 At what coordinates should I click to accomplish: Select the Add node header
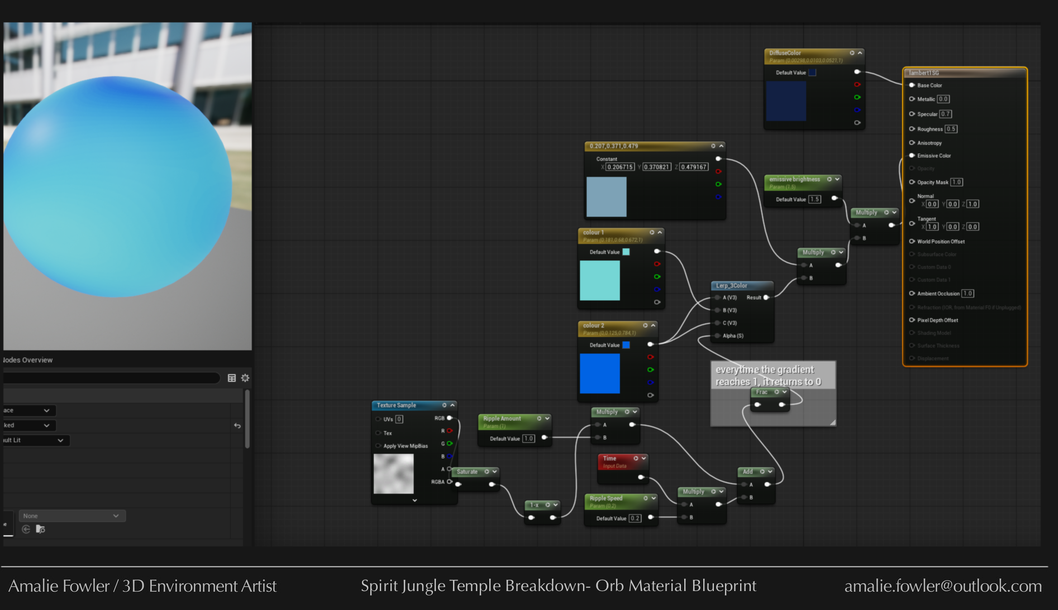pos(756,472)
